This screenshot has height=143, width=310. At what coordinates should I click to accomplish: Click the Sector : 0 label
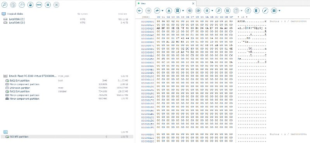click(288, 21)
